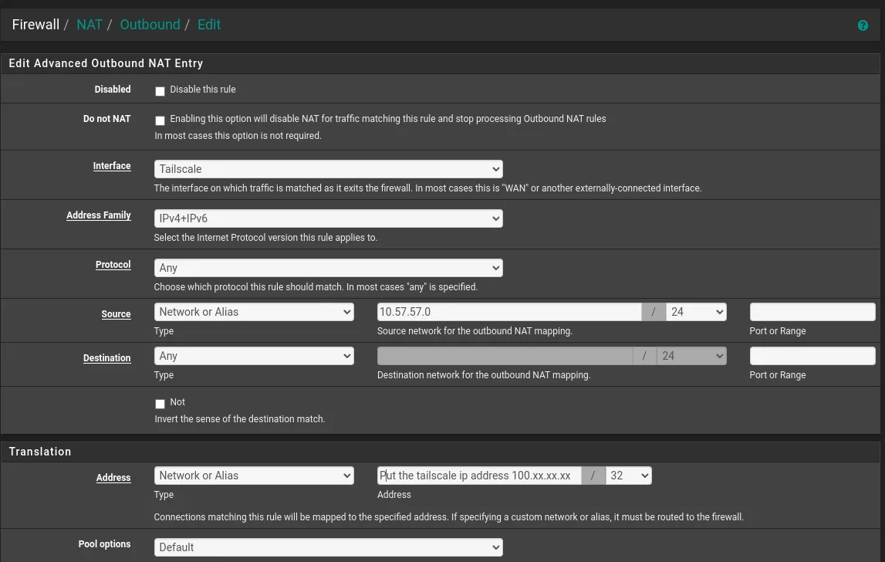Check the 'Do not NAT' option

coord(160,120)
